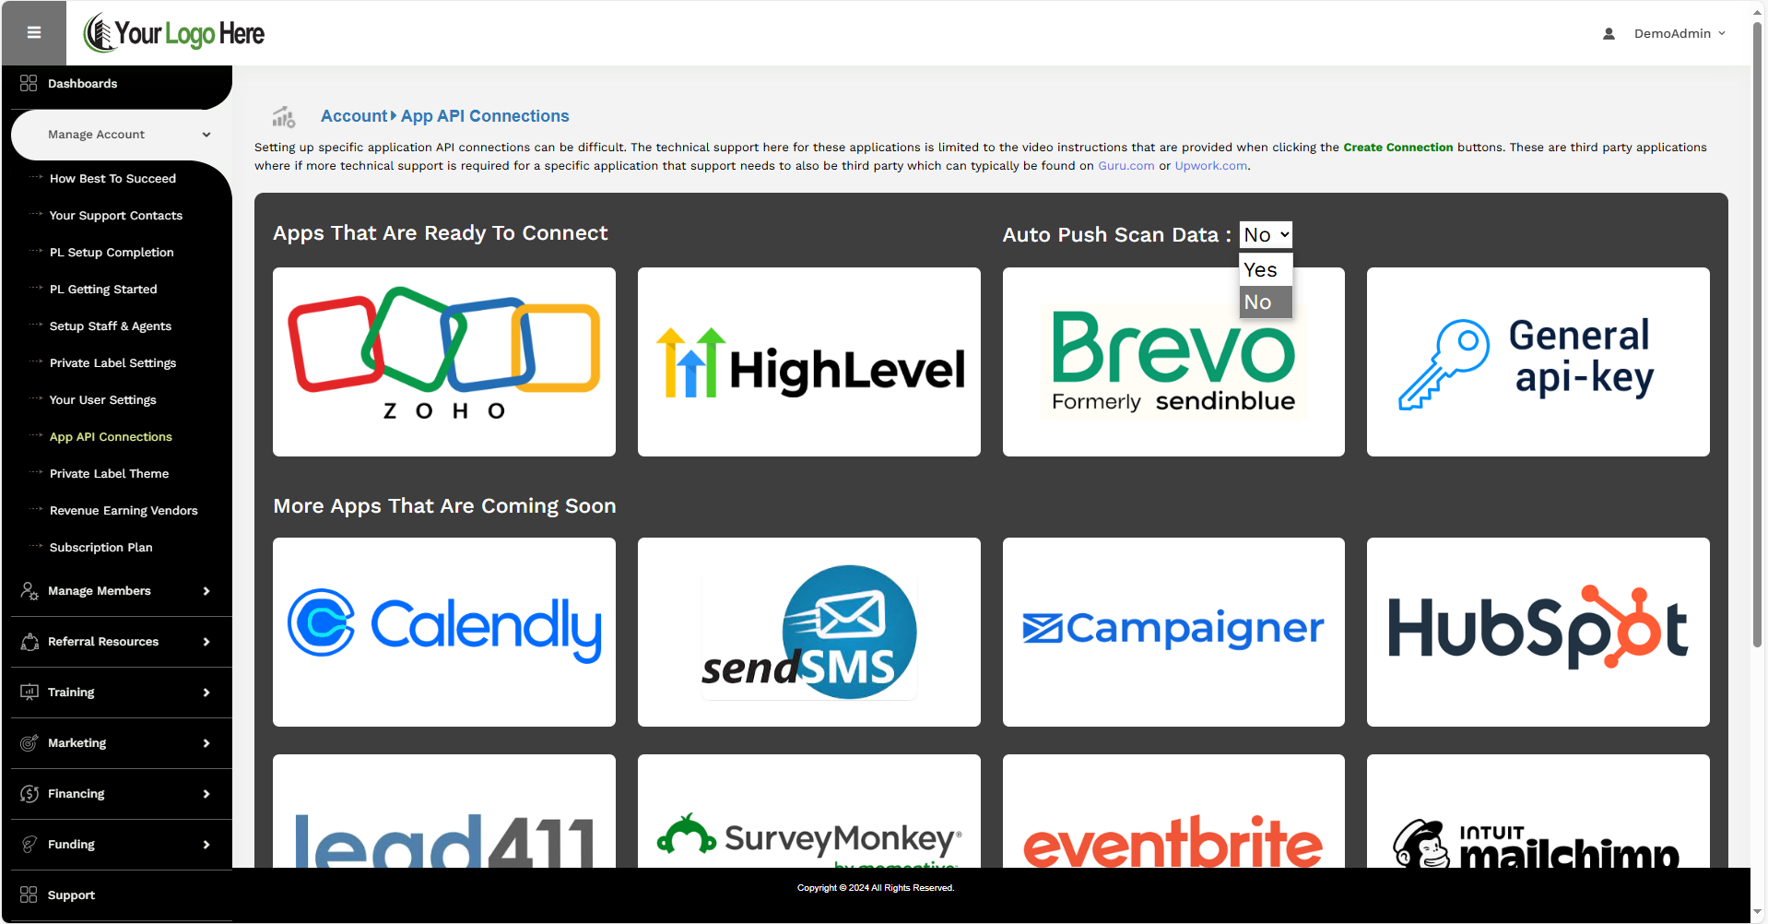Click the Your Logo Here logo

174,33
